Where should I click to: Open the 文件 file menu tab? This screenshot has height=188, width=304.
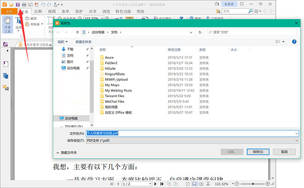coord(9,12)
